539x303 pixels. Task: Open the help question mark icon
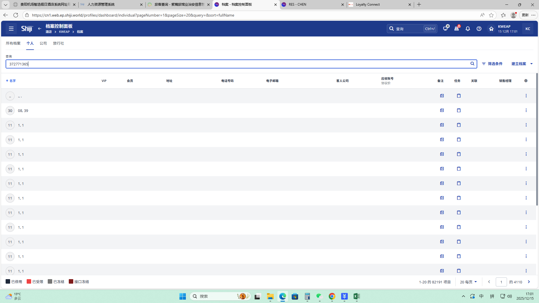[x=479, y=29]
